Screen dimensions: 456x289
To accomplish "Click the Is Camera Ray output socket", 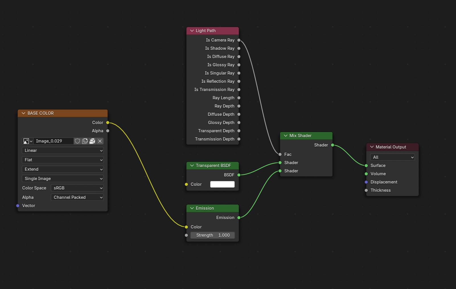I will 239,40.
